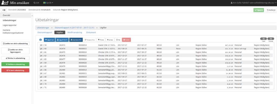Follow the Ekonomirapport 4 breadcrumb link
This screenshot has width=277, height=104.
tap(74, 28)
